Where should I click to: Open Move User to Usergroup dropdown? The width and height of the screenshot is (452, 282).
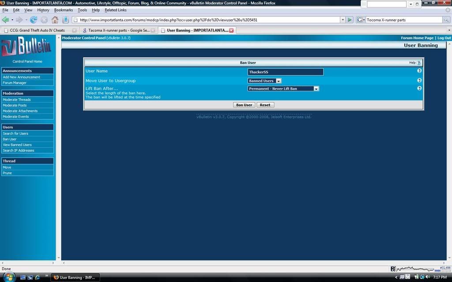(278, 81)
